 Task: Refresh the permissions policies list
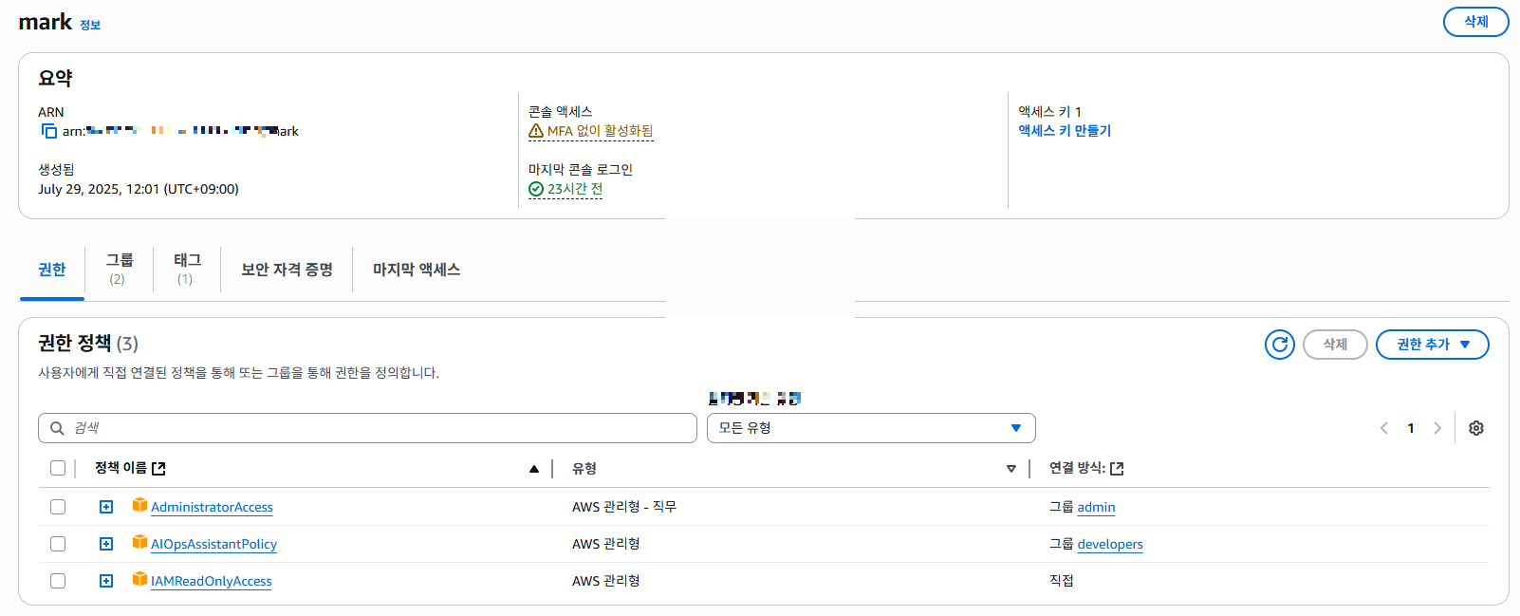1280,345
